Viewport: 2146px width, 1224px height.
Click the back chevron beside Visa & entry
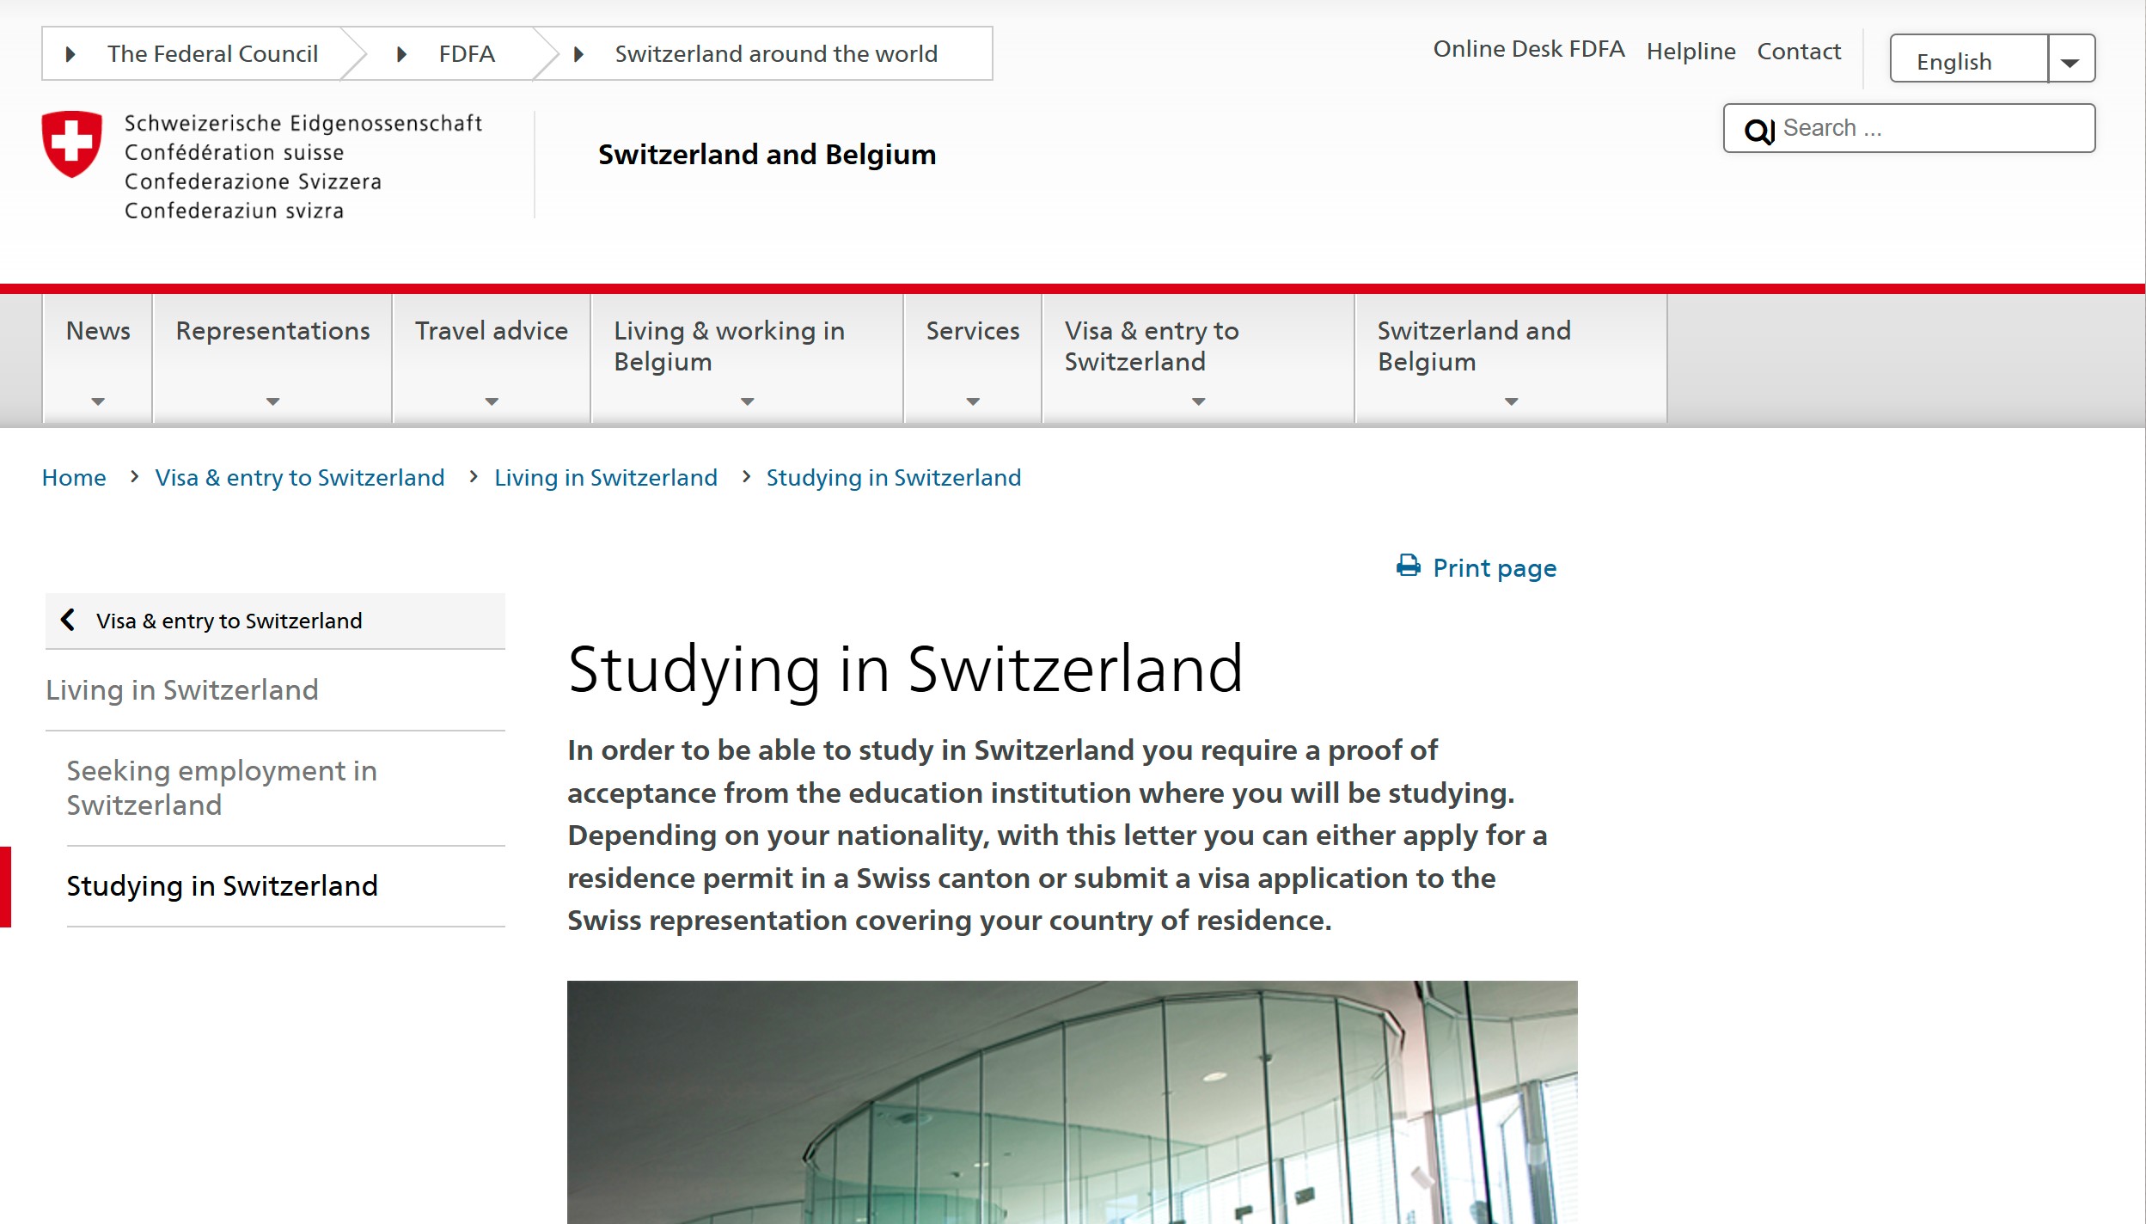[68, 620]
